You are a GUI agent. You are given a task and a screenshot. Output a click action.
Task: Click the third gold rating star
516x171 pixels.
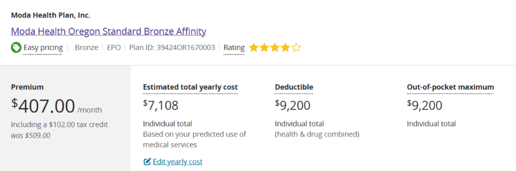click(x=275, y=48)
